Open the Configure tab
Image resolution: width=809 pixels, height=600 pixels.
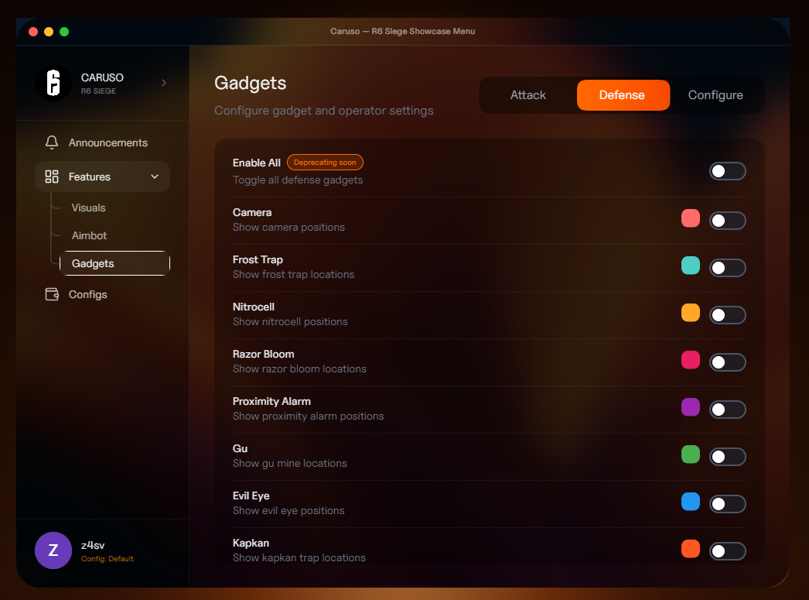coord(715,95)
